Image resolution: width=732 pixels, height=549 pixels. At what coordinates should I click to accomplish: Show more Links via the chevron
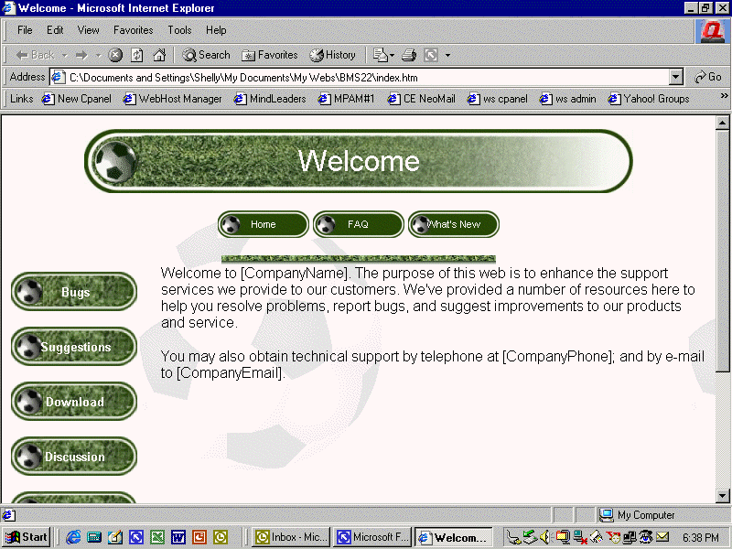[724, 96]
